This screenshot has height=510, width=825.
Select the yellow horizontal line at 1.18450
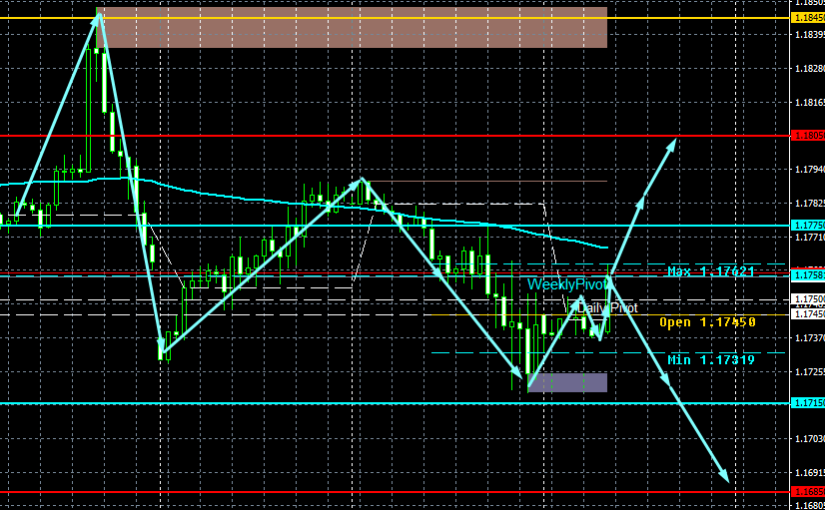395,18
